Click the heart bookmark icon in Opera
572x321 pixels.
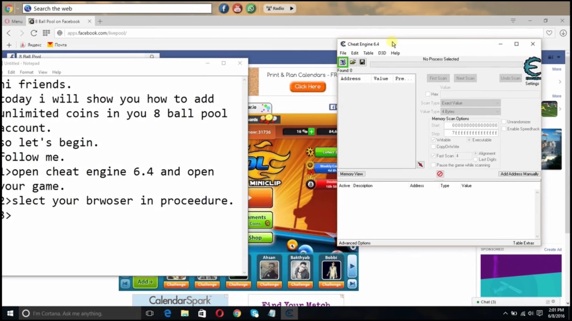549,33
